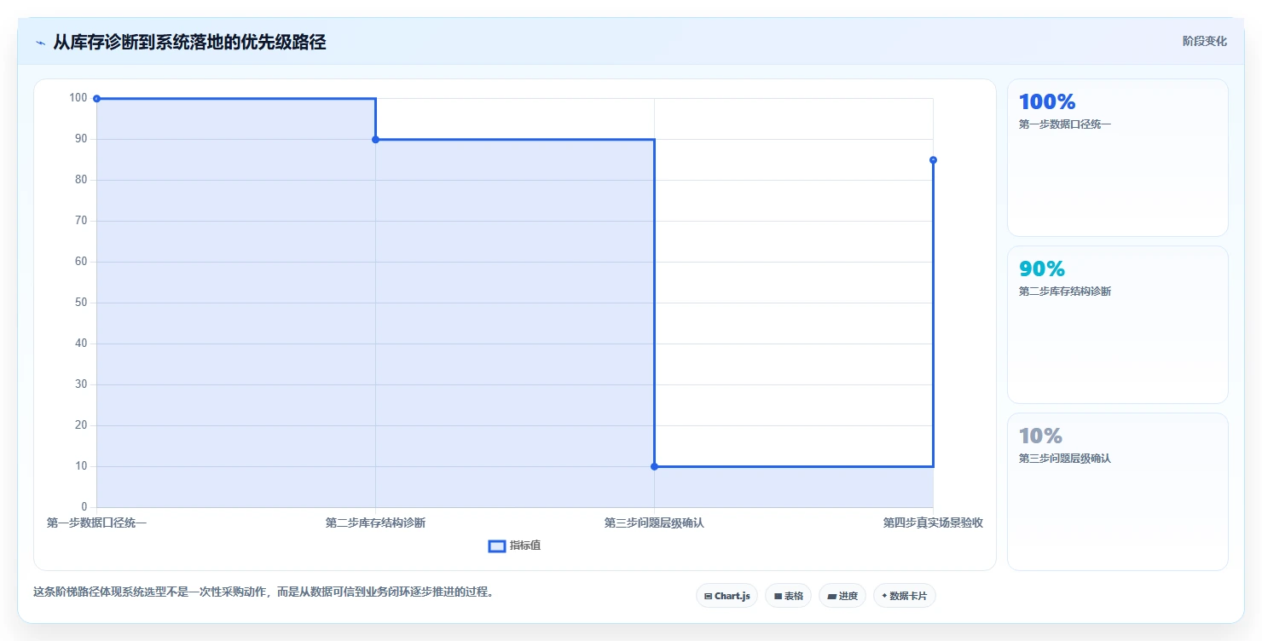Screen dimensions: 1262x641
Task: Click the data point at value 90
Action: coord(375,140)
